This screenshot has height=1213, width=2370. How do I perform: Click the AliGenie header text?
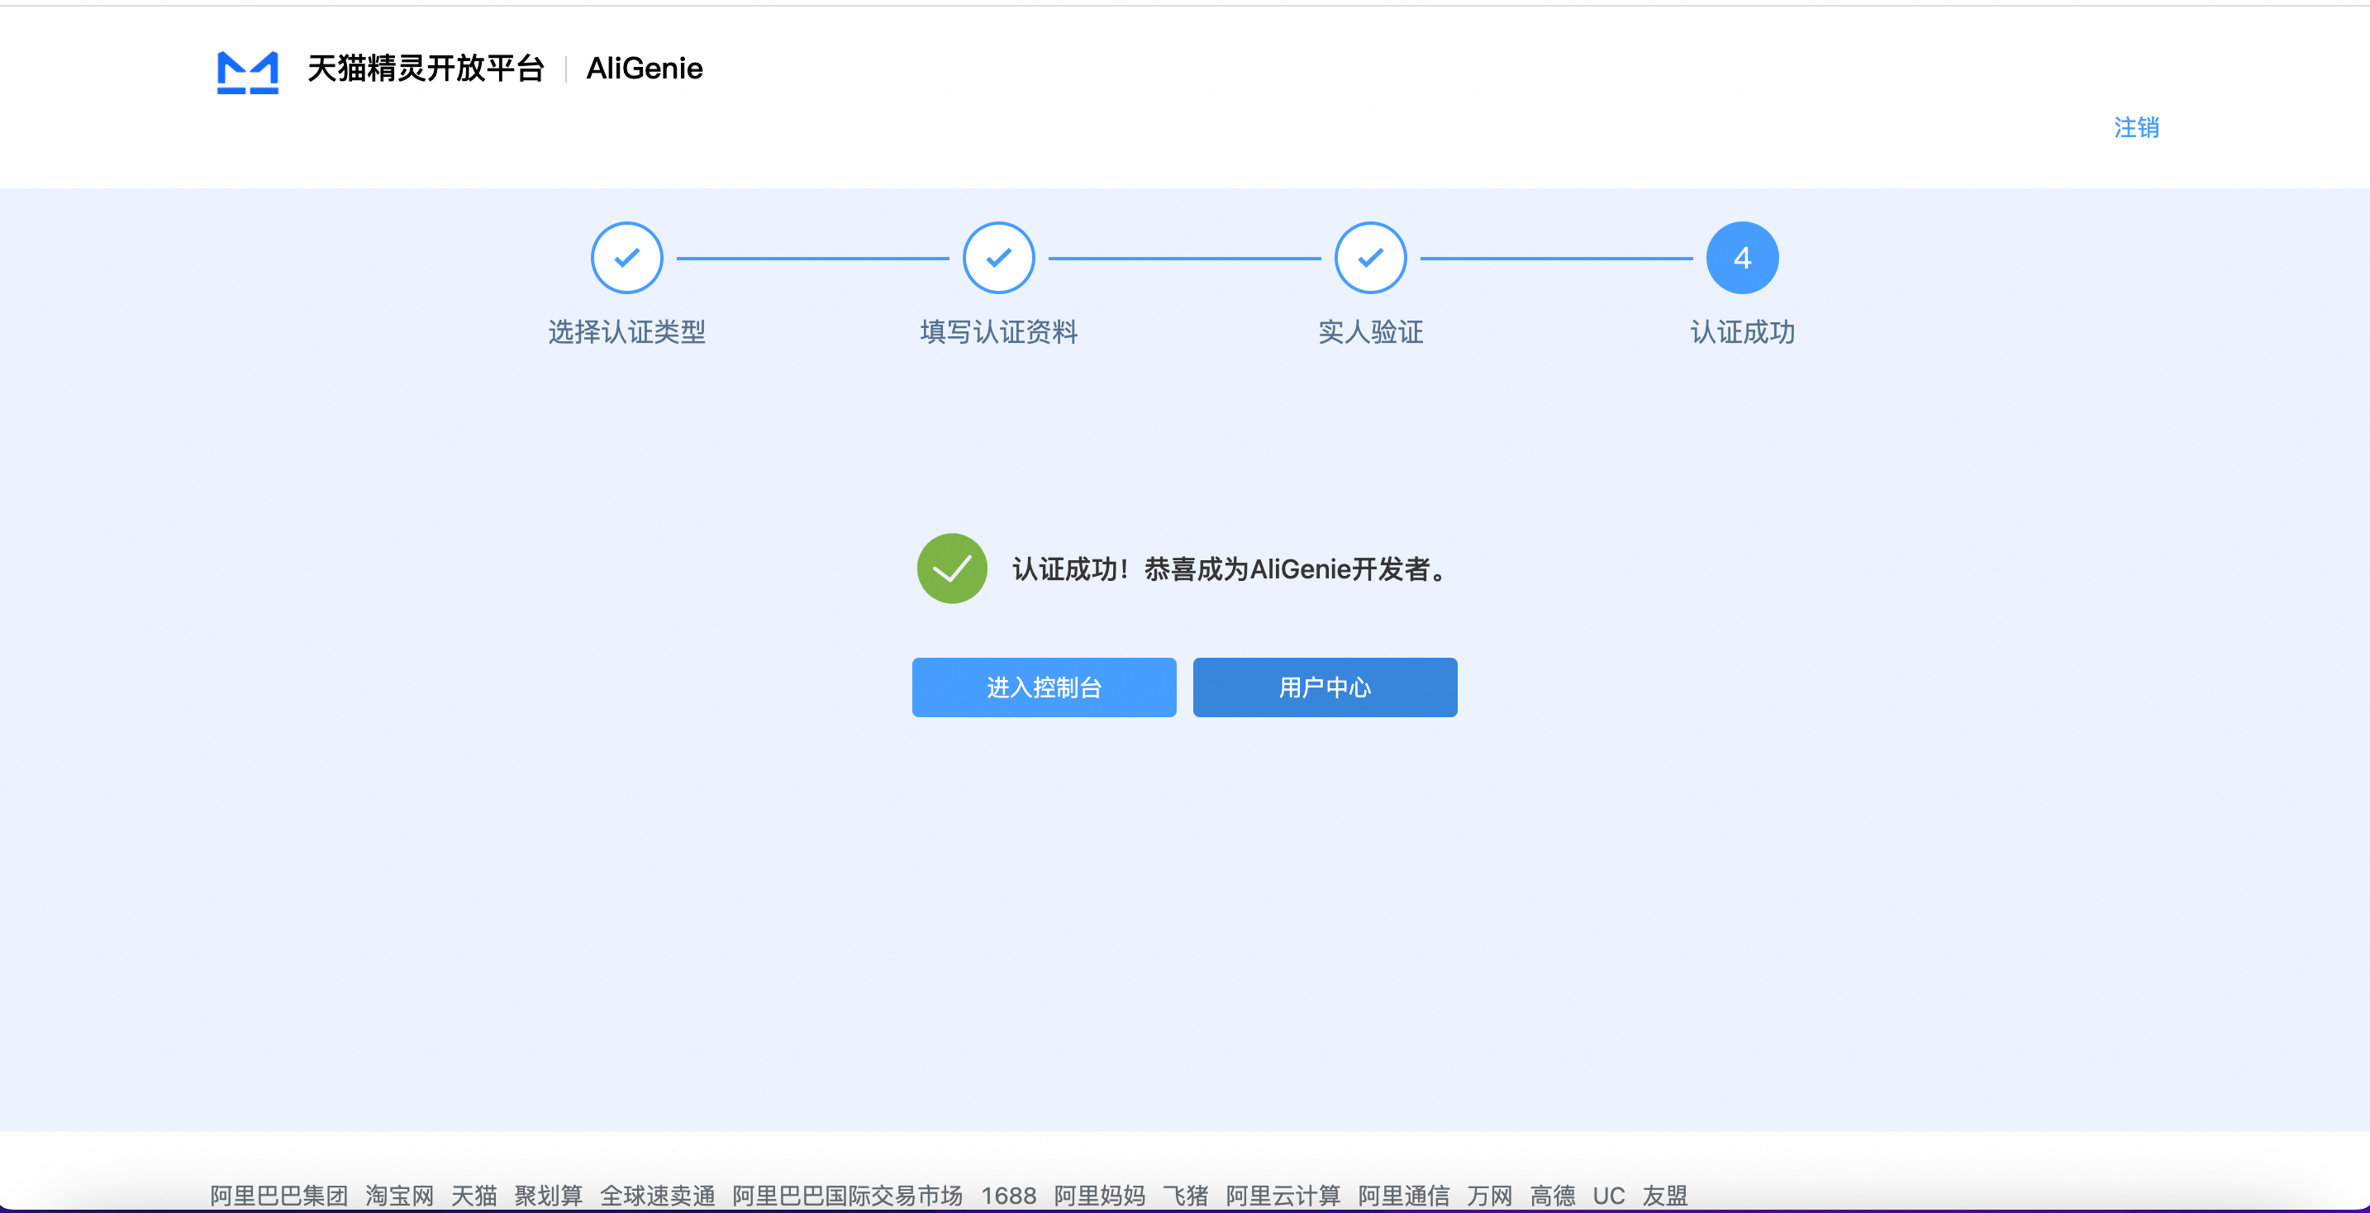click(x=644, y=68)
